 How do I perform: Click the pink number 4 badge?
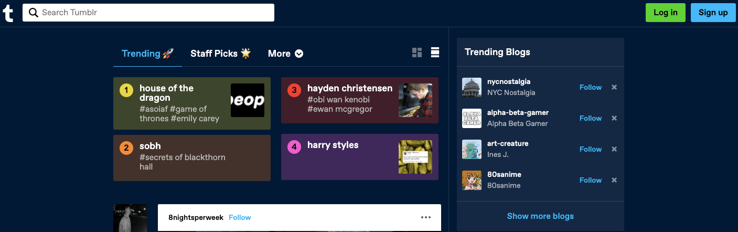tap(294, 147)
